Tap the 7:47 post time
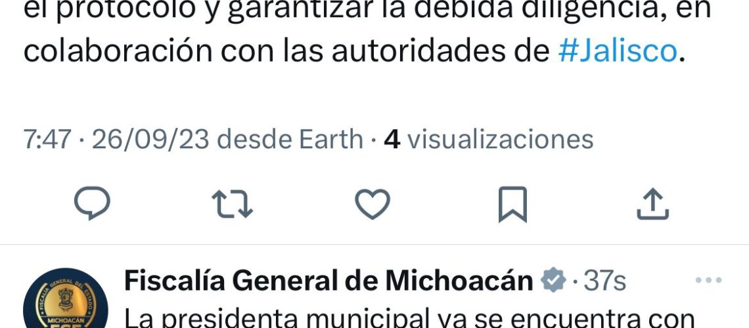 47,140
